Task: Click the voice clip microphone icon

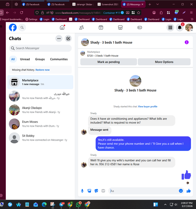Action: point(82,191)
